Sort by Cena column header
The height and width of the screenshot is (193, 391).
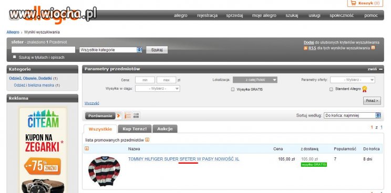pyautogui.click(x=278, y=149)
